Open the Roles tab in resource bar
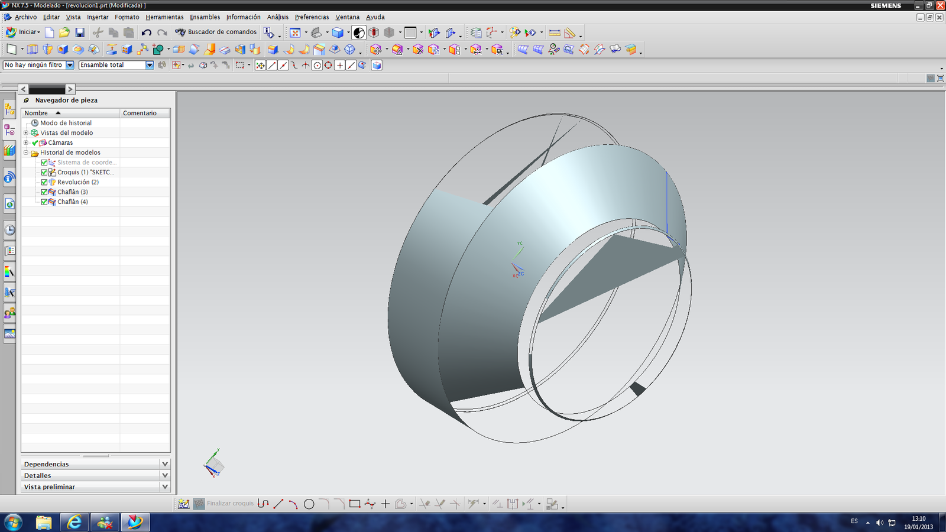The height and width of the screenshot is (532, 946). pyautogui.click(x=9, y=313)
